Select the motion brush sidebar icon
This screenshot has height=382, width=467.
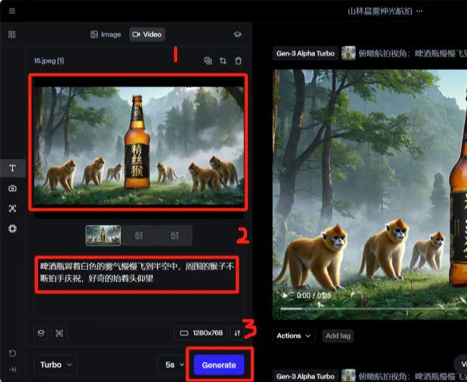[x=12, y=208]
